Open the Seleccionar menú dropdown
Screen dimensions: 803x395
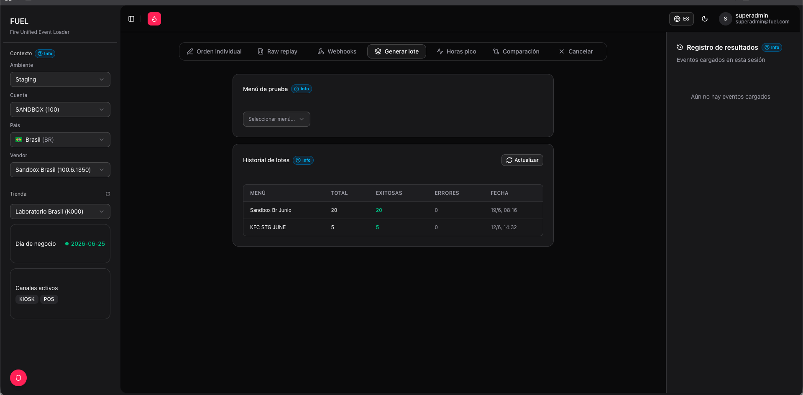(276, 119)
